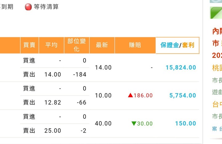222x144 pixels.
Task: Click the red 等待清算 status ball icon
Action: pyautogui.click(x=28, y=7)
